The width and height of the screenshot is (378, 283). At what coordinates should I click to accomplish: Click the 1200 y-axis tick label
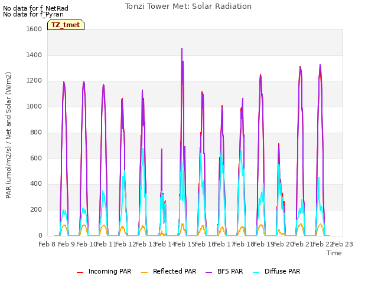point(34,81)
